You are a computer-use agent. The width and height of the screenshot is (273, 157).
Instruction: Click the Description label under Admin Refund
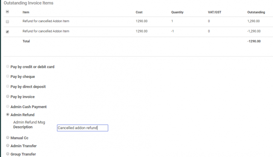coord(23,127)
